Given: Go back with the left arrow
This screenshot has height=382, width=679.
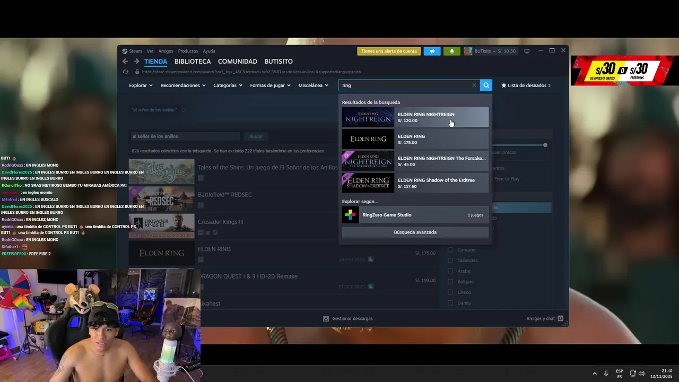Looking at the screenshot, I should click(125, 62).
